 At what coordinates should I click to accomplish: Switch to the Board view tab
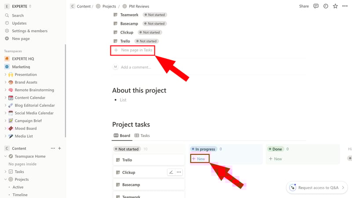(x=122, y=136)
